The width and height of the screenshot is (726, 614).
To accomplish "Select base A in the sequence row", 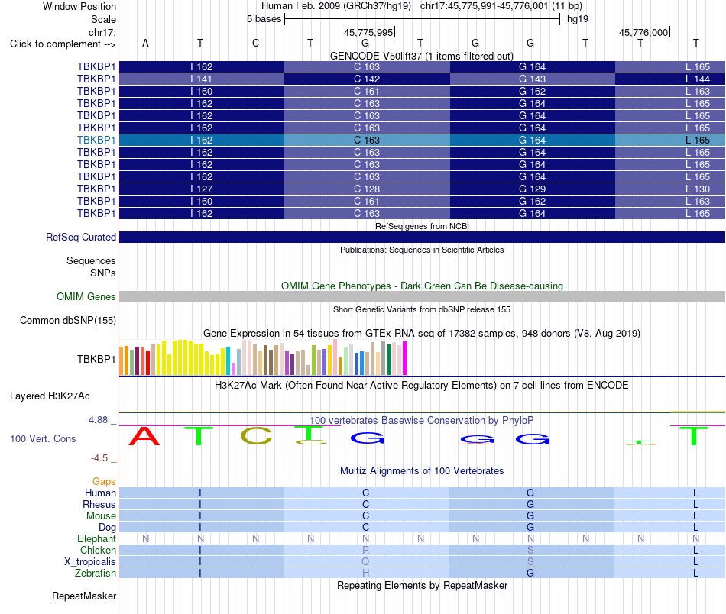I will click(145, 43).
